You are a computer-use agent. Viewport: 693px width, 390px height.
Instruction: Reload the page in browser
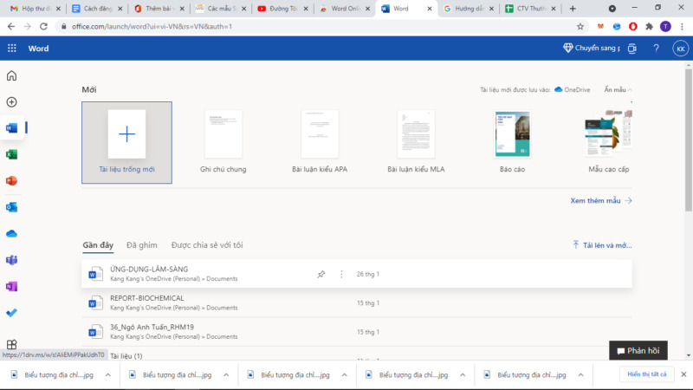click(x=43, y=27)
